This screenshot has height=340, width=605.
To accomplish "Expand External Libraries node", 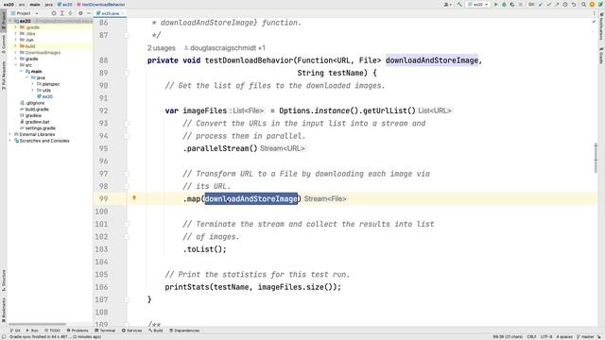I will pos(10,134).
